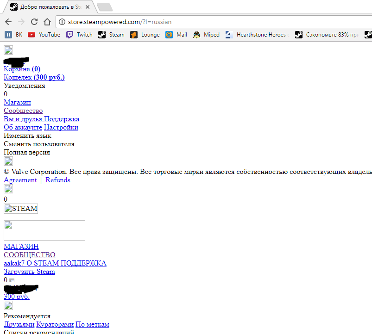This screenshot has height=334, width=372.
Task: Open the Корзина (0) cart link
Action: tap(22, 69)
